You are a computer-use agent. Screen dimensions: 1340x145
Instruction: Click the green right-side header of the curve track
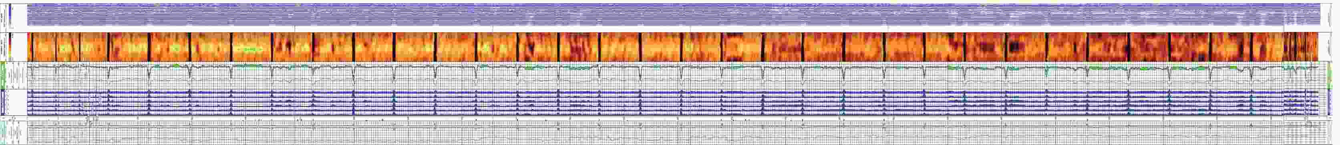click(1333, 75)
